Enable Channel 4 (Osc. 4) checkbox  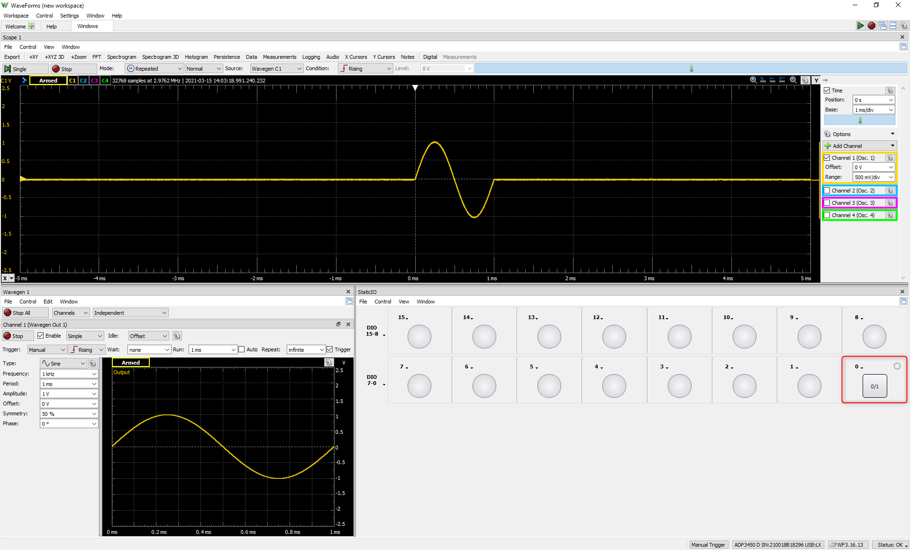827,215
